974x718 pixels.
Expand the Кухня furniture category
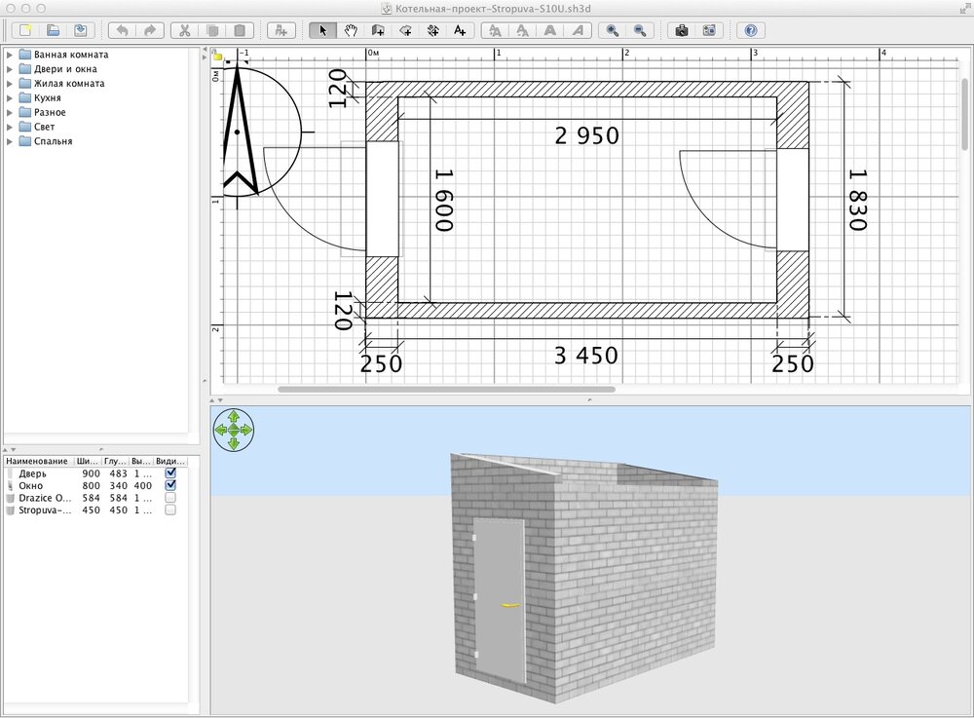(x=10, y=98)
